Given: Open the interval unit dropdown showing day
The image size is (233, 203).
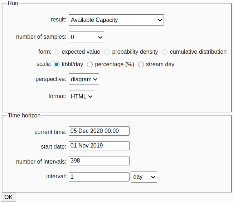Looking at the screenshot, I should click(144, 177).
